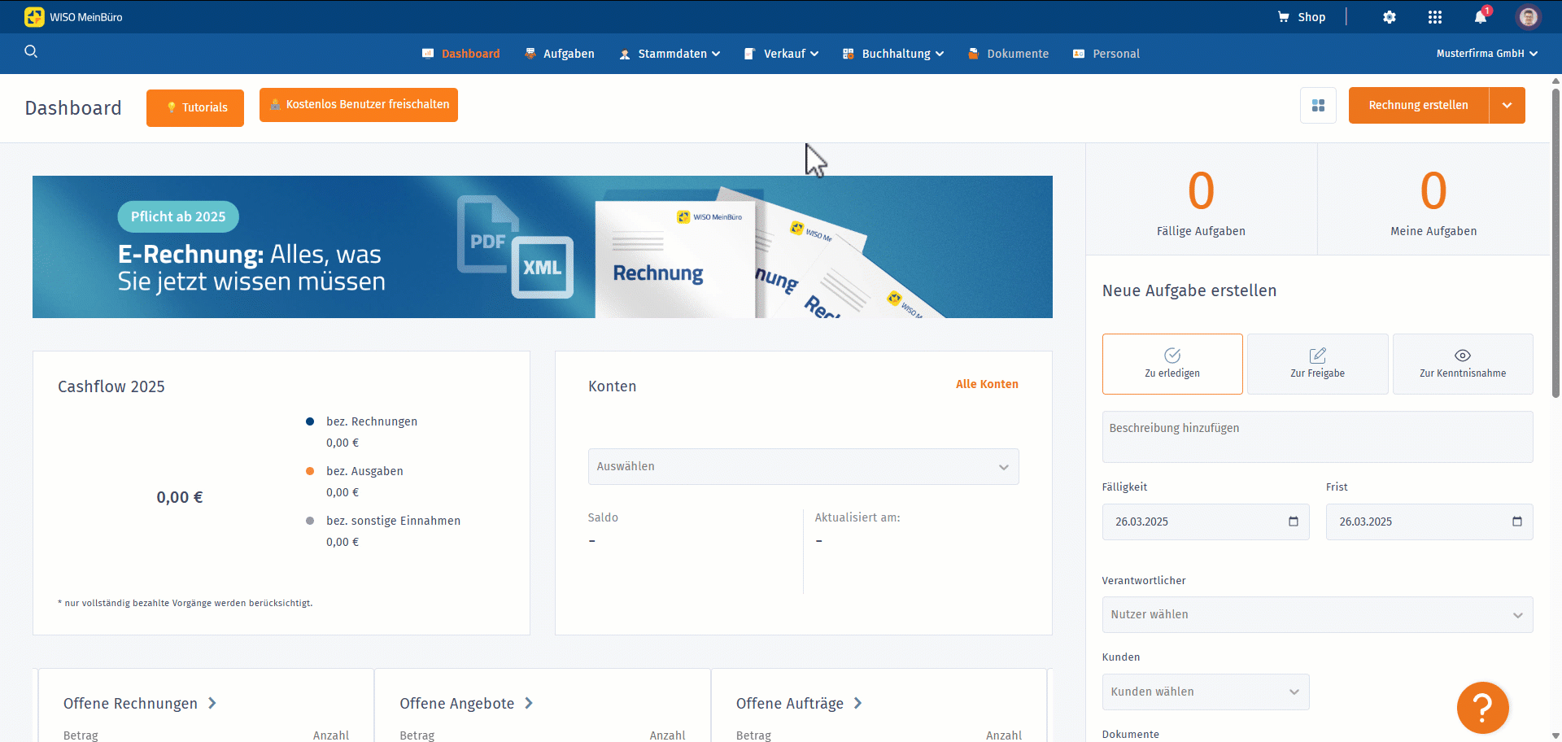Click the user profile avatar
1562x742 pixels.
[1529, 17]
